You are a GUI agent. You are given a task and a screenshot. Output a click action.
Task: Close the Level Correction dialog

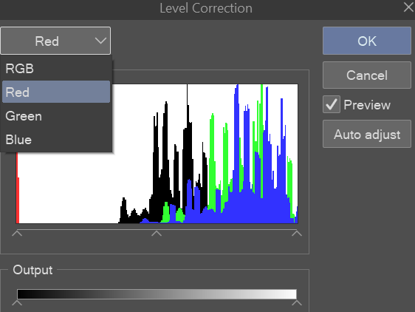click(408, 7)
